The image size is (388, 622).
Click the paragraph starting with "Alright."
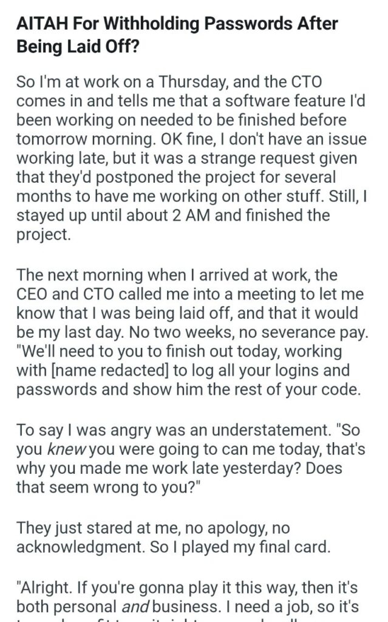coord(188,598)
